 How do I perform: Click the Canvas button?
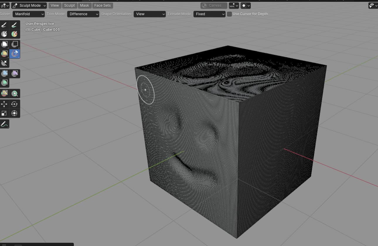(x=214, y=6)
